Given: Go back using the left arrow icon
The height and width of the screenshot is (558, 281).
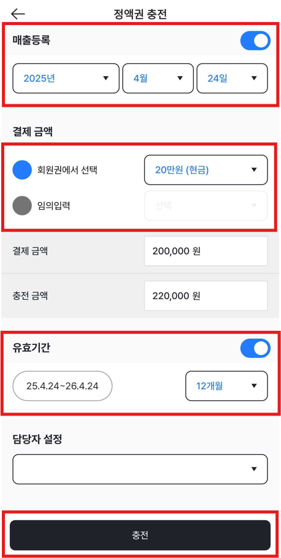Looking at the screenshot, I should pyautogui.click(x=18, y=14).
